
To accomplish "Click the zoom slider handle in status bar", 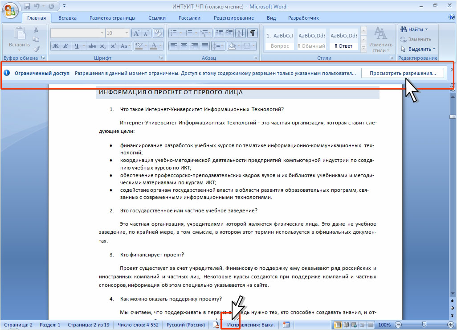I will [424, 325].
